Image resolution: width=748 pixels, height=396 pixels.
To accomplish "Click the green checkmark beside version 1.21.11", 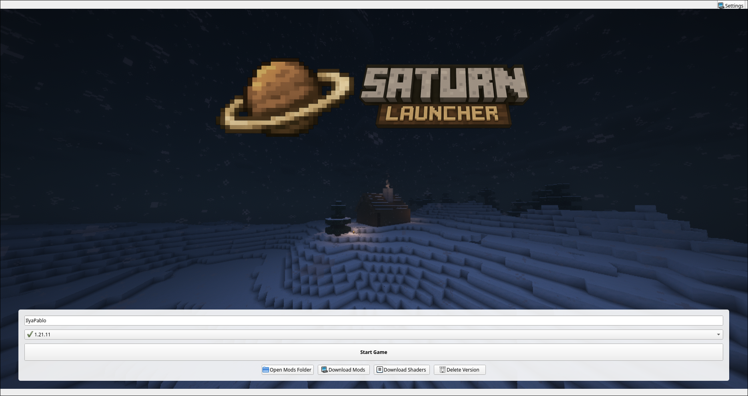I will (x=30, y=334).
